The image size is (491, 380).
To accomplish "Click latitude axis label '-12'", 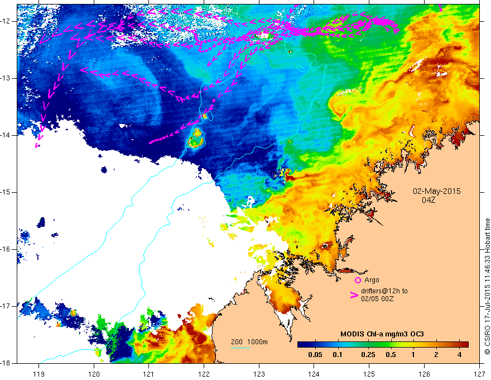I will tap(6, 21).
